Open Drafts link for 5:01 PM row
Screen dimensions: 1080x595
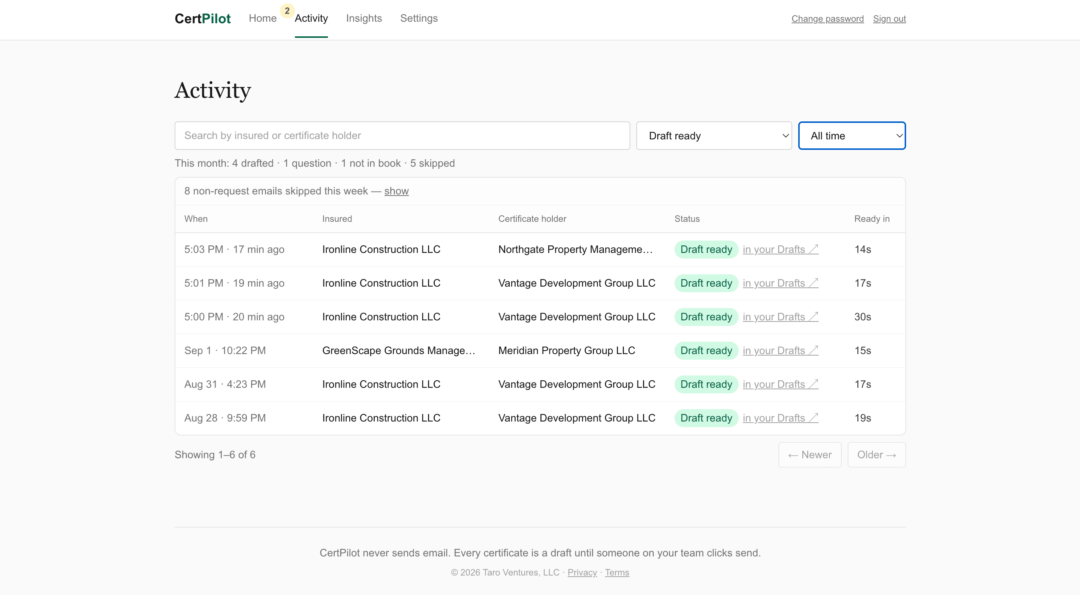coord(780,283)
